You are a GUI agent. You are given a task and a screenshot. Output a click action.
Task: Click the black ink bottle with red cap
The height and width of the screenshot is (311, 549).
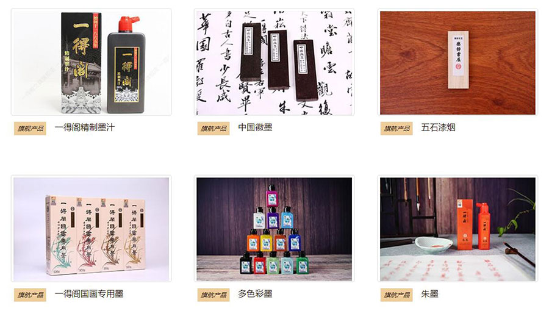(126, 65)
